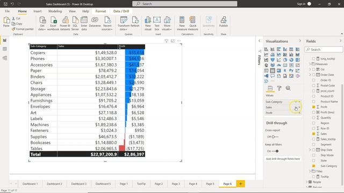The width and height of the screenshot is (344, 193).
Task: Open the File menu
Action: (x=7, y=11)
